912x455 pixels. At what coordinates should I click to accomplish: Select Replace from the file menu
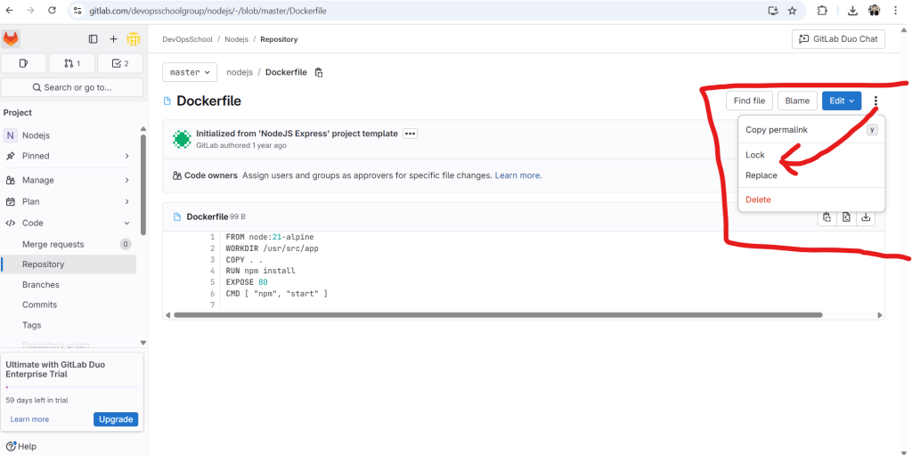click(x=761, y=175)
